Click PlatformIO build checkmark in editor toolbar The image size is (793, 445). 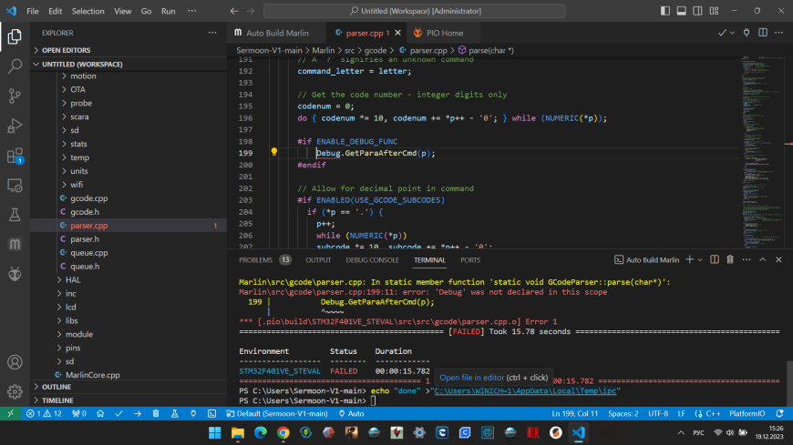722,33
